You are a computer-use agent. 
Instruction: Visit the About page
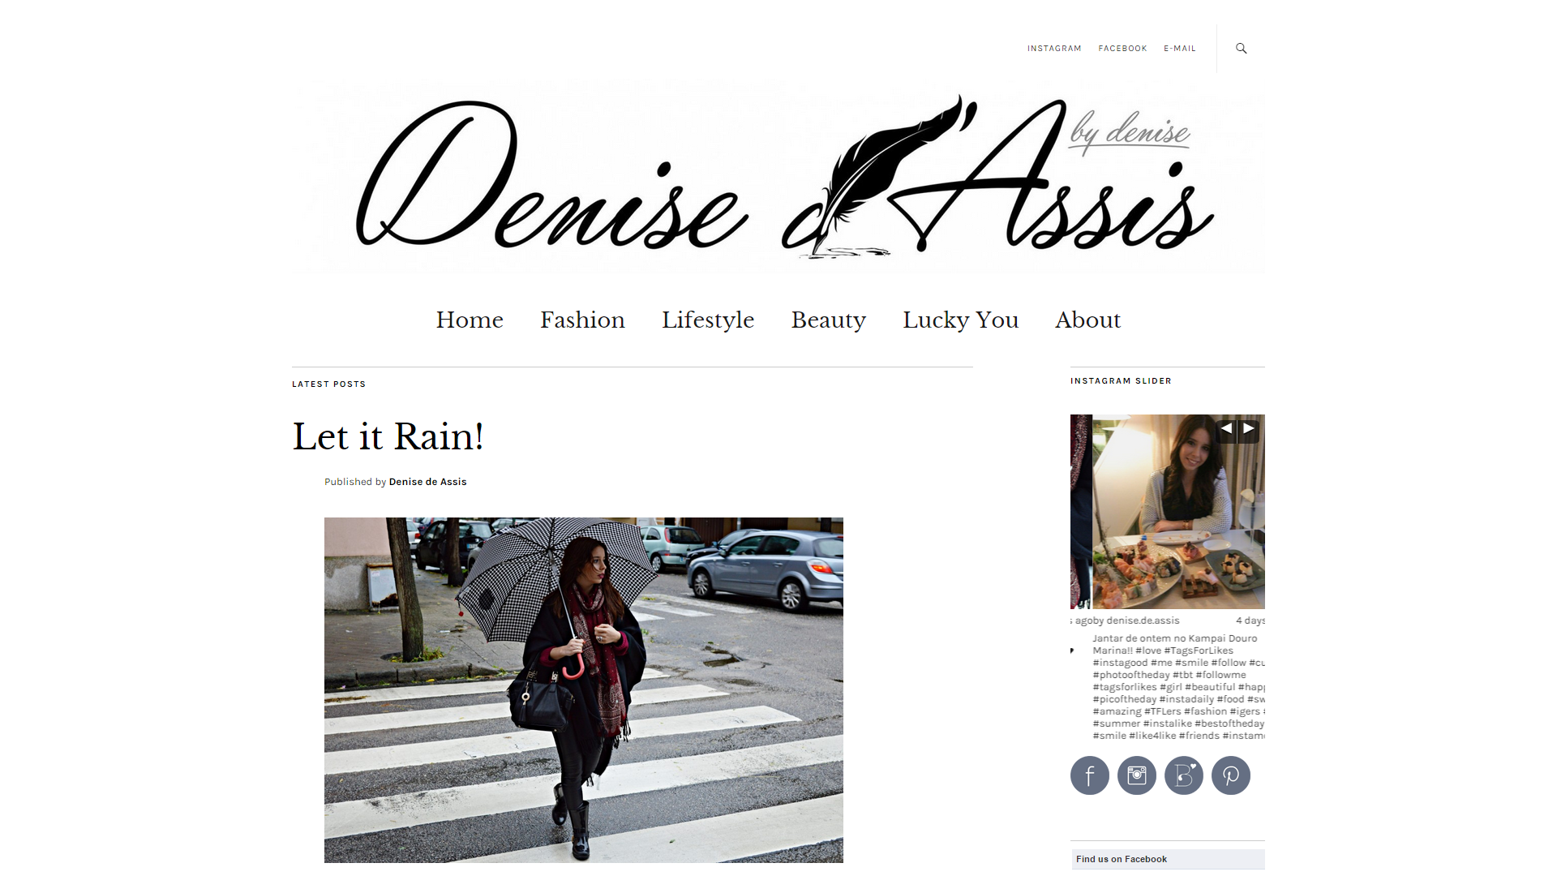(x=1087, y=320)
